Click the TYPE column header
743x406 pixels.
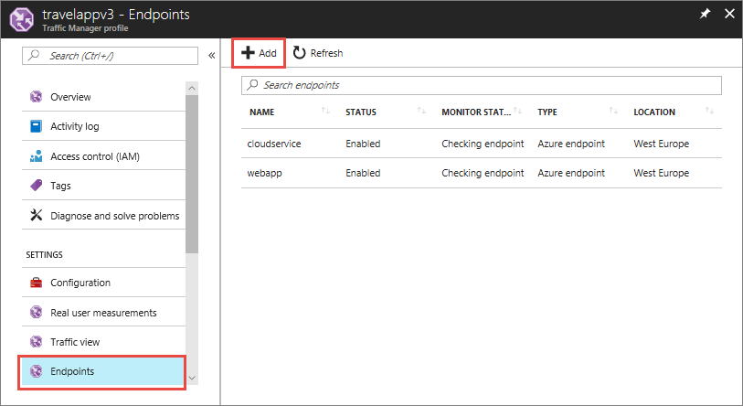click(x=547, y=112)
